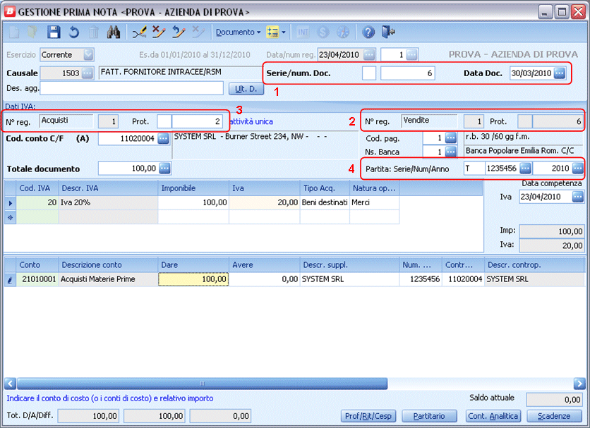Open calendar lookup for Iva competenza date
Image resolution: width=590 pixels, height=428 pixels.
point(578,197)
